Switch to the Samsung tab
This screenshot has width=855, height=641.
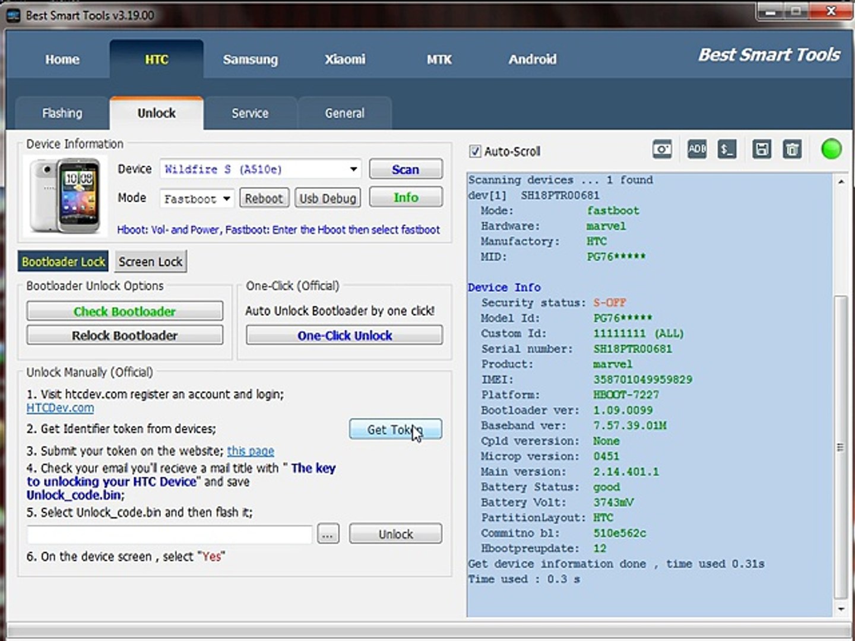250,59
